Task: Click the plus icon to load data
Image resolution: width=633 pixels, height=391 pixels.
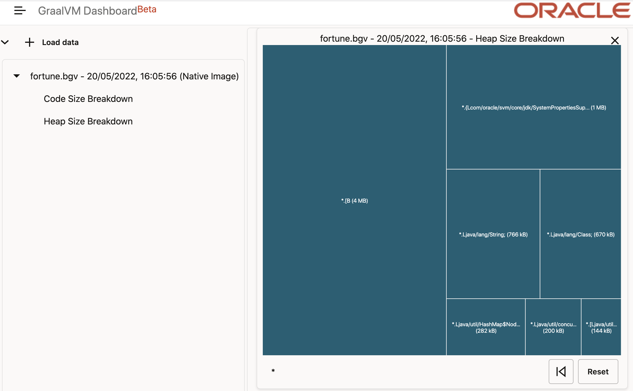Action: click(x=30, y=43)
